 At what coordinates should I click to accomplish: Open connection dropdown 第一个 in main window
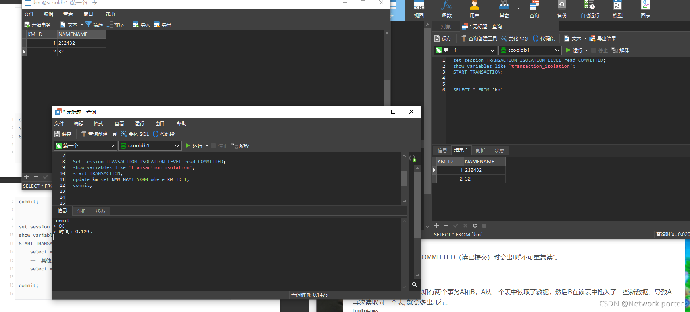pyautogui.click(x=465, y=50)
